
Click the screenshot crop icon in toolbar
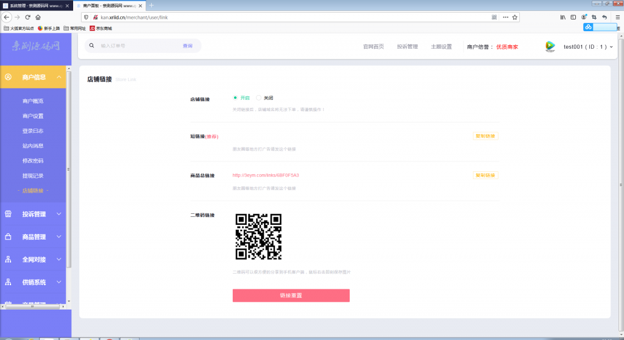coord(594,17)
